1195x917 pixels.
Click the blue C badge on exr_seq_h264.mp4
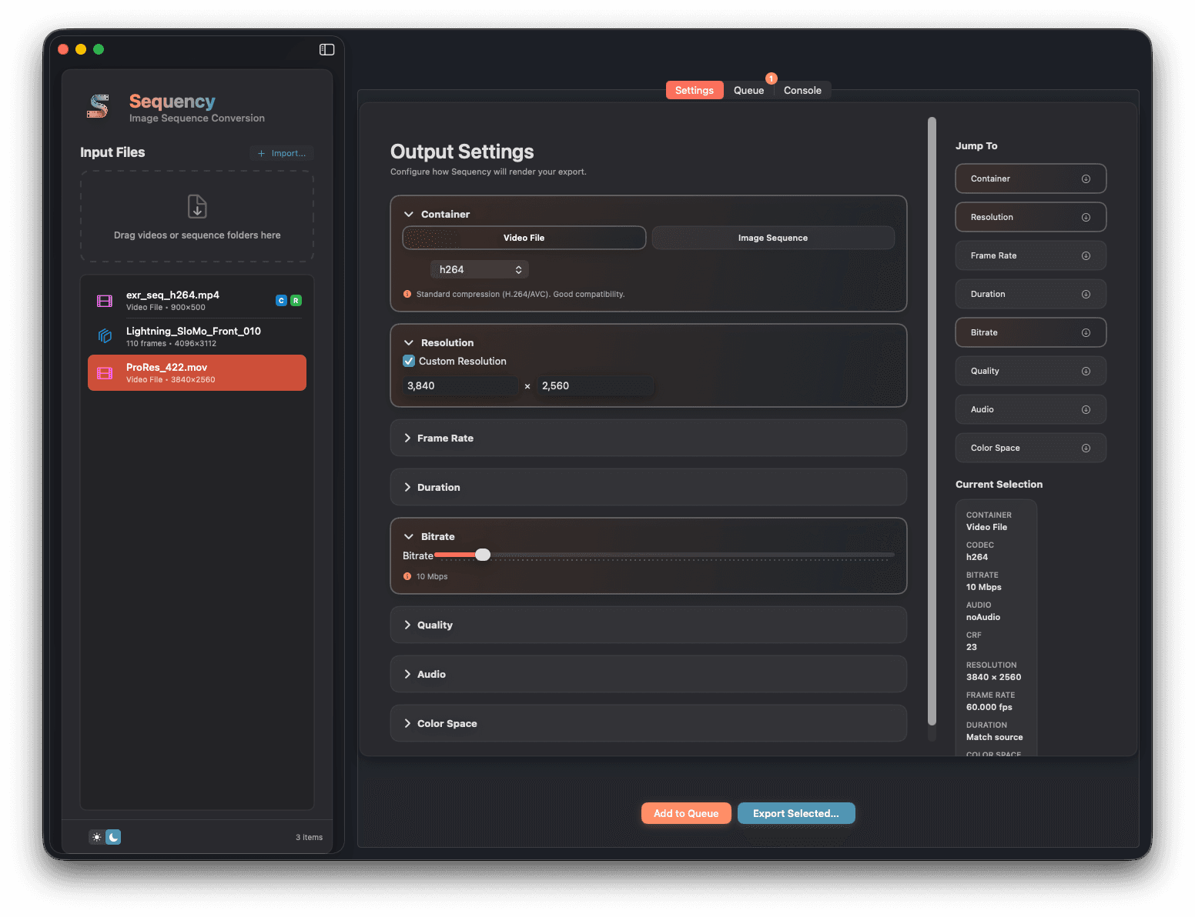281,300
